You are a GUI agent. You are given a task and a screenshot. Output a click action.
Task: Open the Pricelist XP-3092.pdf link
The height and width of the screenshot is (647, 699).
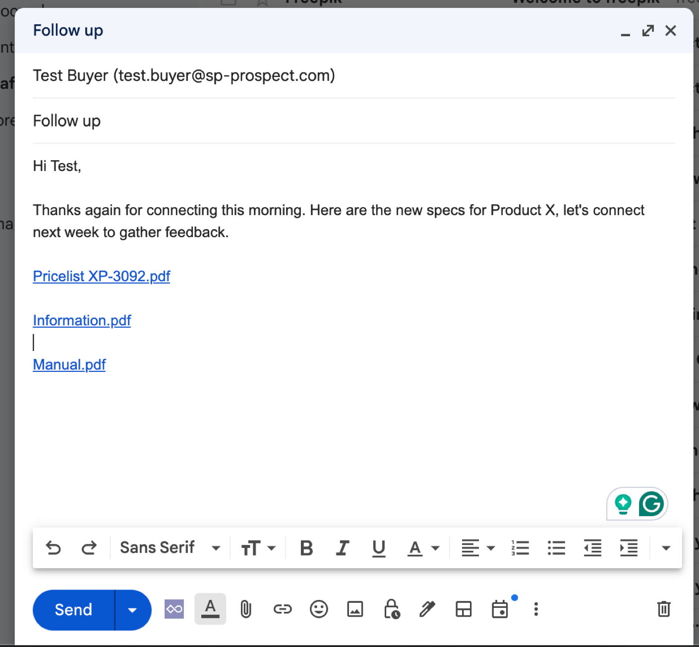[x=102, y=276]
